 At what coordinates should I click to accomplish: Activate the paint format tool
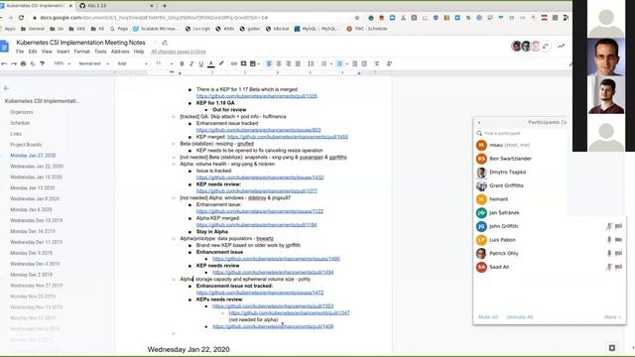tap(42, 63)
